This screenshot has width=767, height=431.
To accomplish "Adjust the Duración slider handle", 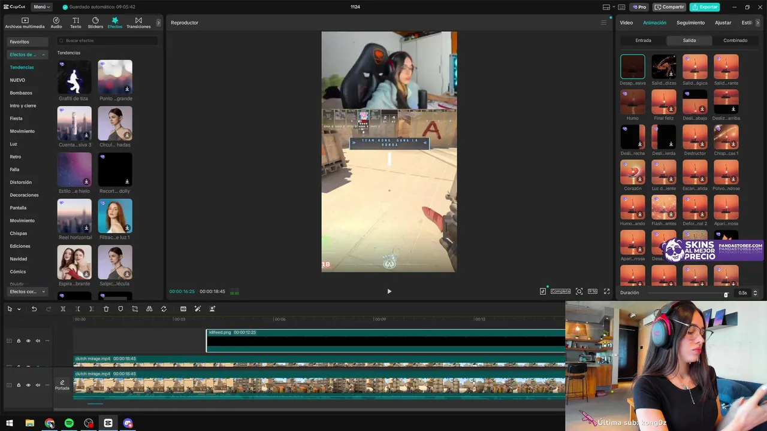I will 726,294.
